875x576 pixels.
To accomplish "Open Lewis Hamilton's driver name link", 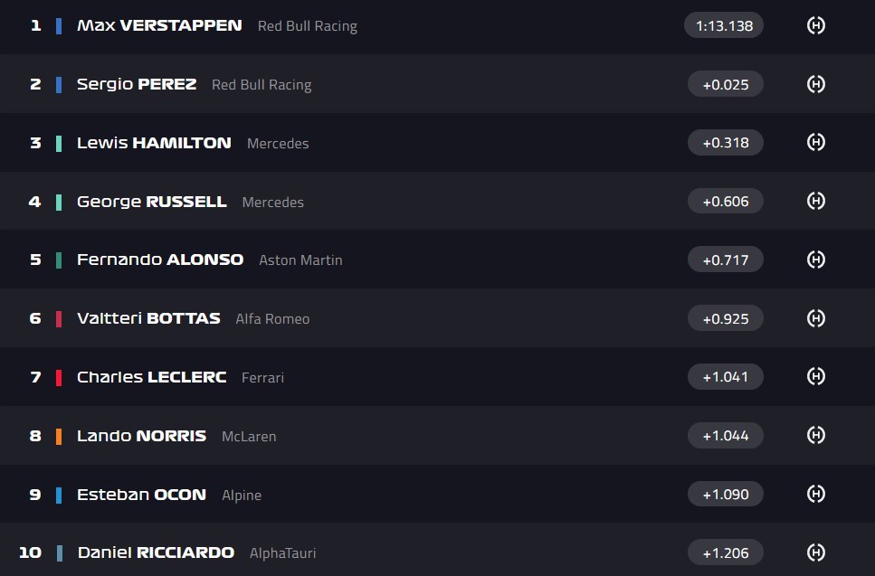I will (x=154, y=143).
